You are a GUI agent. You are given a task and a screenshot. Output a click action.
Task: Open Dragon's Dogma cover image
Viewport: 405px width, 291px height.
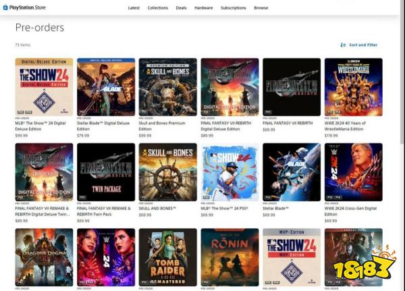pos(44,257)
